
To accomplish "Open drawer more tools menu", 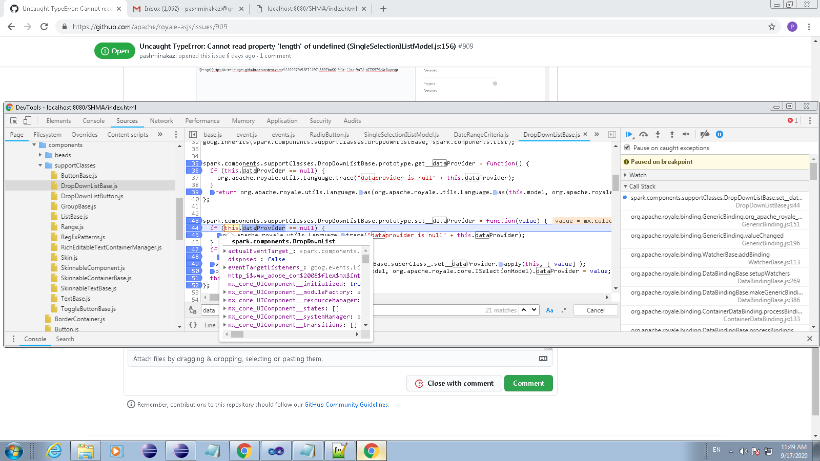I will tap(13, 339).
